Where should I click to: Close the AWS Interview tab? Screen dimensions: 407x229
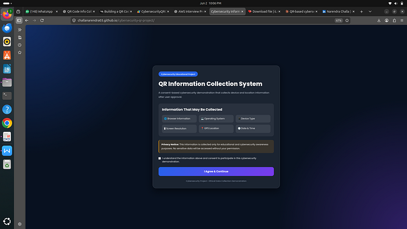click(x=205, y=12)
